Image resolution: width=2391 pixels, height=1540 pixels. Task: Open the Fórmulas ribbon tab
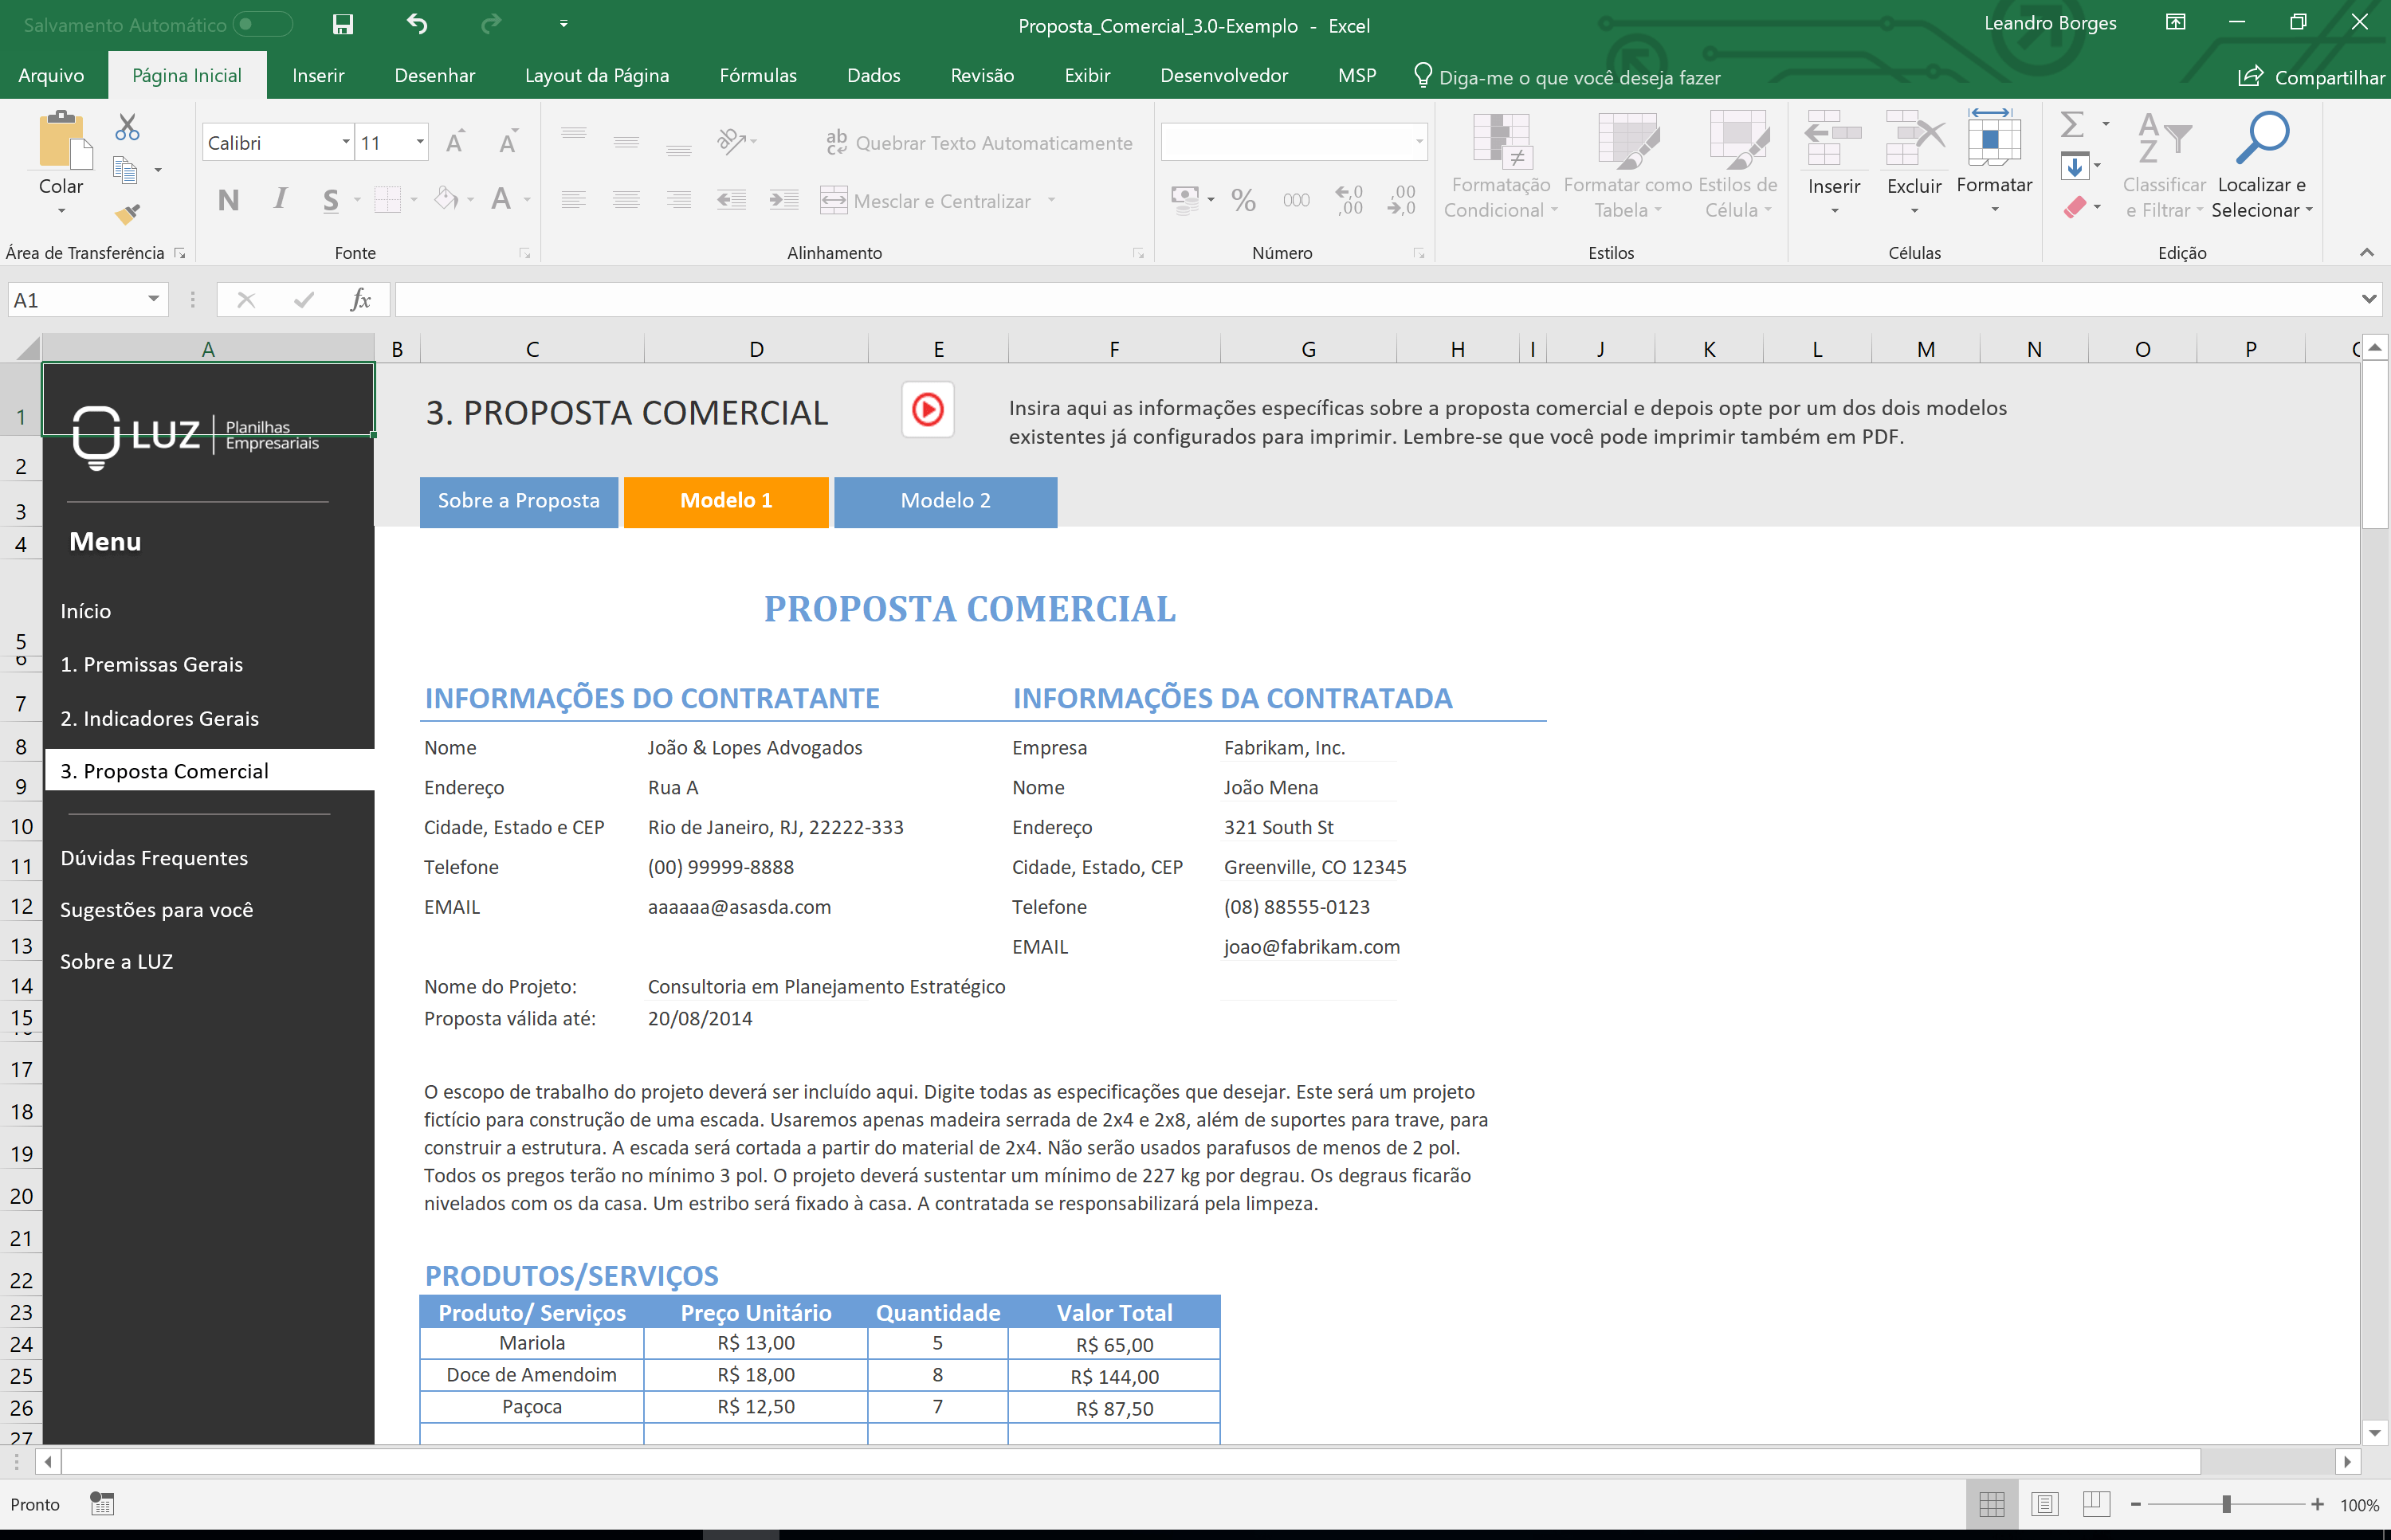pyautogui.click(x=757, y=76)
